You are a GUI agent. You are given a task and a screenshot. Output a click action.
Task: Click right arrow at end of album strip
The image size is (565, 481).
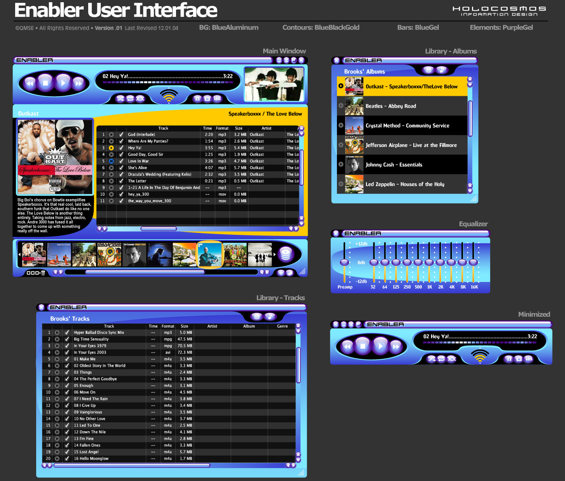(x=275, y=255)
